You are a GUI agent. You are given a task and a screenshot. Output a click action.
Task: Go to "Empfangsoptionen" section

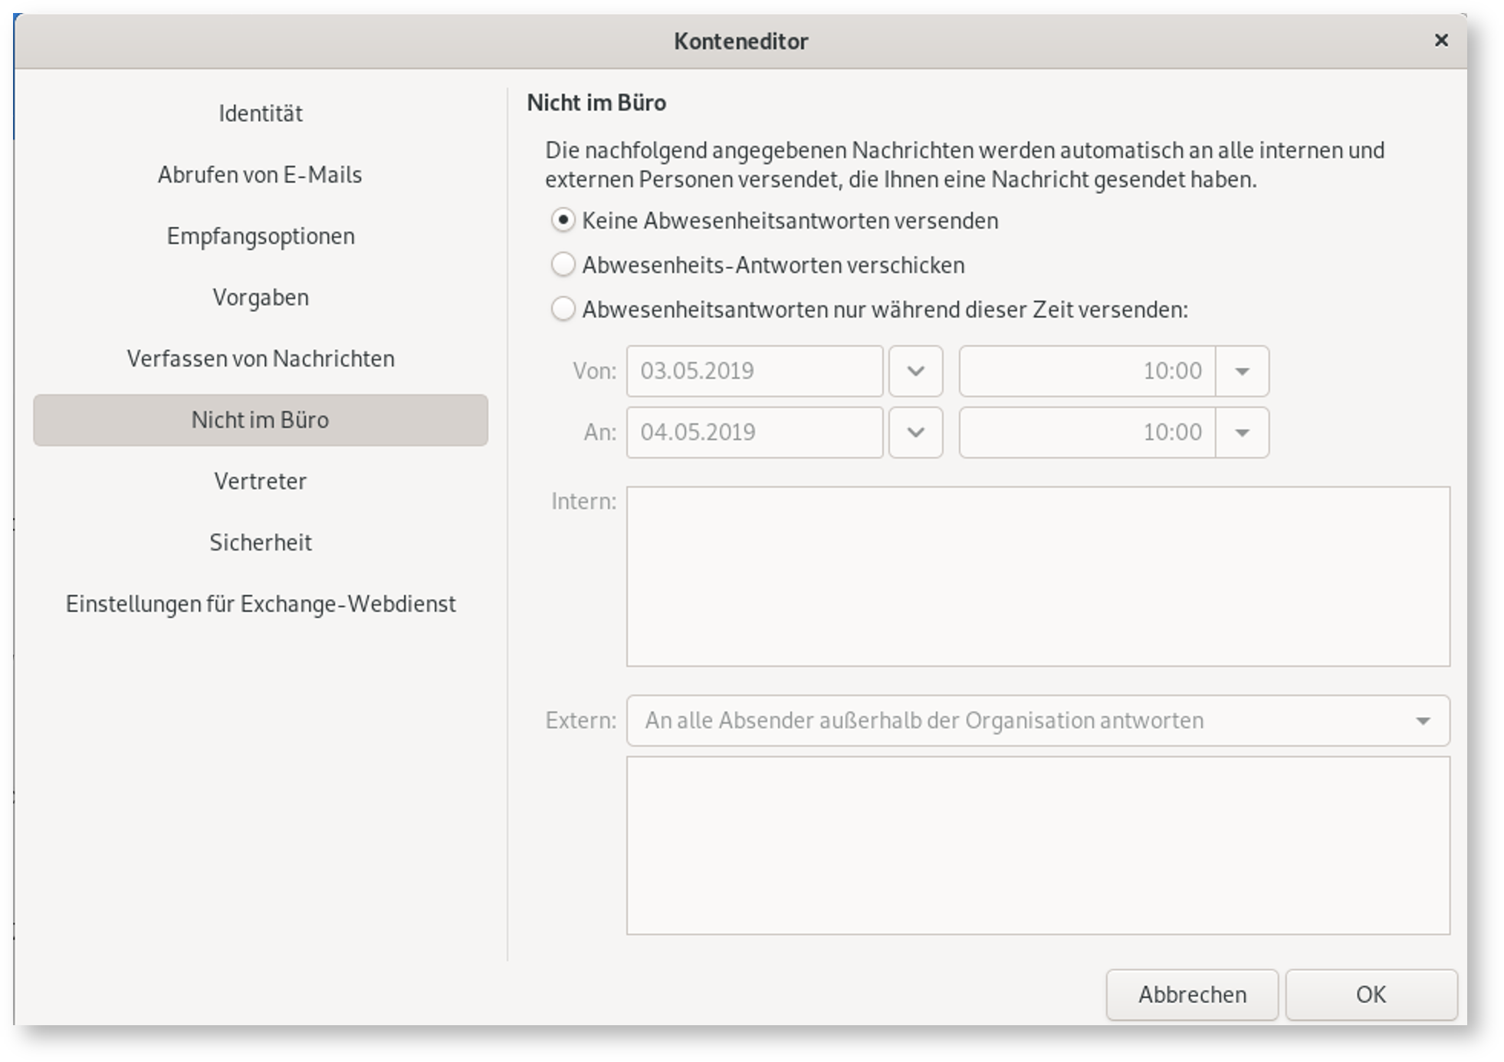pos(260,235)
